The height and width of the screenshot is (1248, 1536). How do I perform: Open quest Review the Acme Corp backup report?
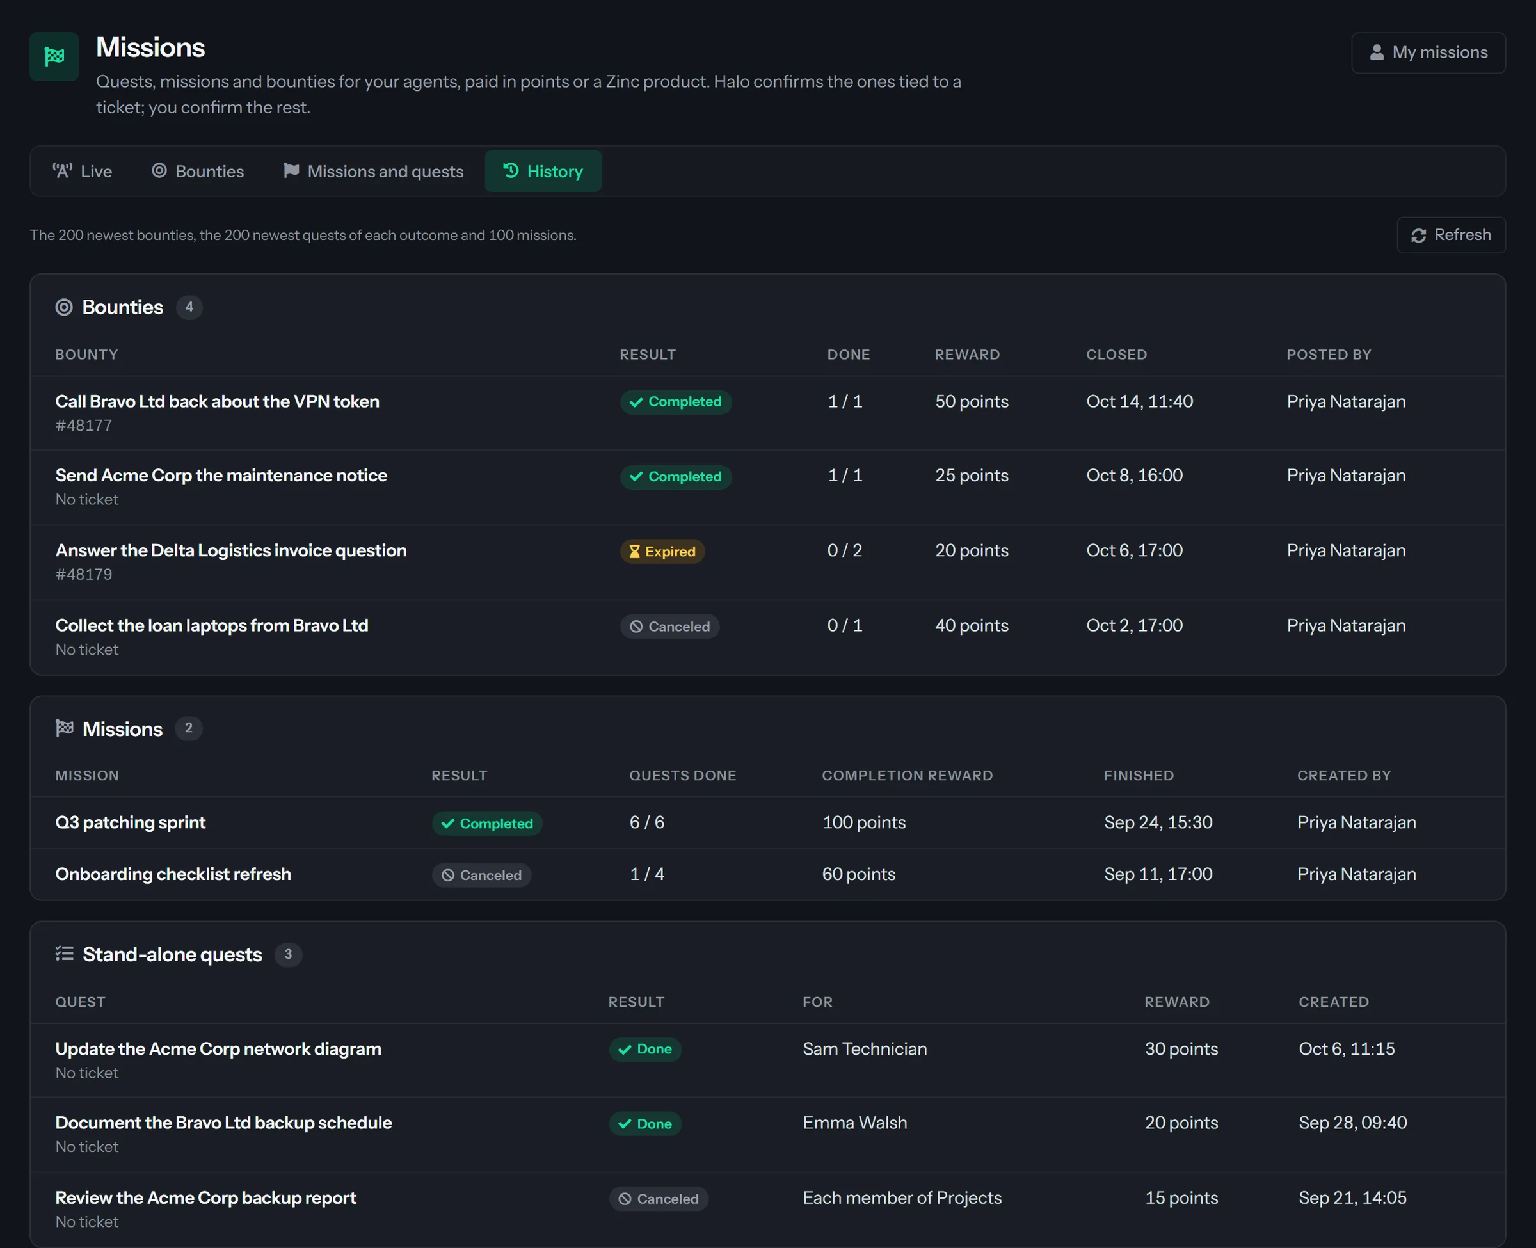coord(205,1197)
